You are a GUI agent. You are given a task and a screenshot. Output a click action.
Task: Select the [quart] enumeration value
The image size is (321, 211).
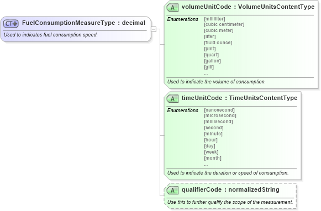click(211, 55)
